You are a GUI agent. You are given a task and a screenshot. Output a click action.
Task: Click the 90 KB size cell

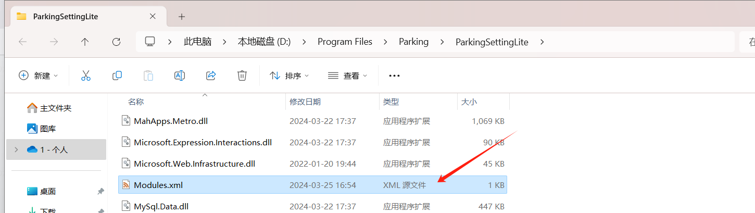click(494, 142)
